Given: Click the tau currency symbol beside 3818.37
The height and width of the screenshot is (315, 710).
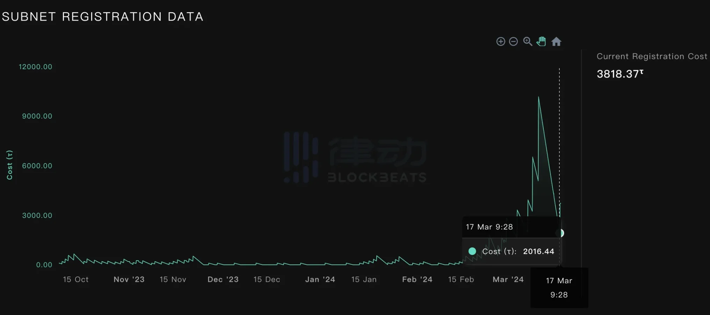Looking at the screenshot, I should click(642, 72).
